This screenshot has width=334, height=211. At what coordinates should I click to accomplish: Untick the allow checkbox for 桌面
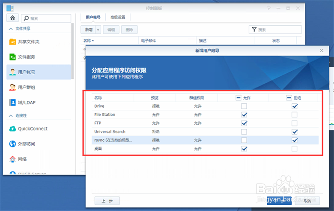(244, 149)
